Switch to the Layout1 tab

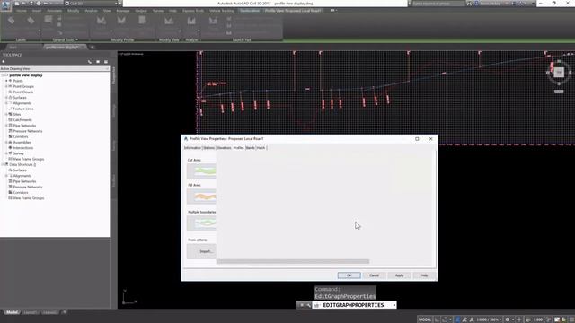point(30,312)
